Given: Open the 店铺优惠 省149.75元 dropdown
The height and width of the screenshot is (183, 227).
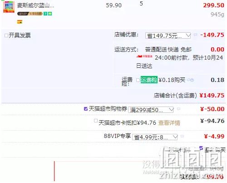Looking at the screenshot, I should point(168,36).
